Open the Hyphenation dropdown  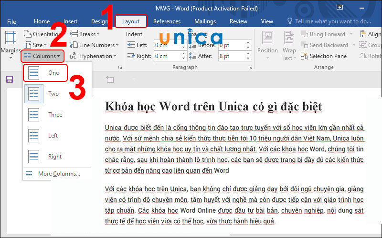click(93, 56)
